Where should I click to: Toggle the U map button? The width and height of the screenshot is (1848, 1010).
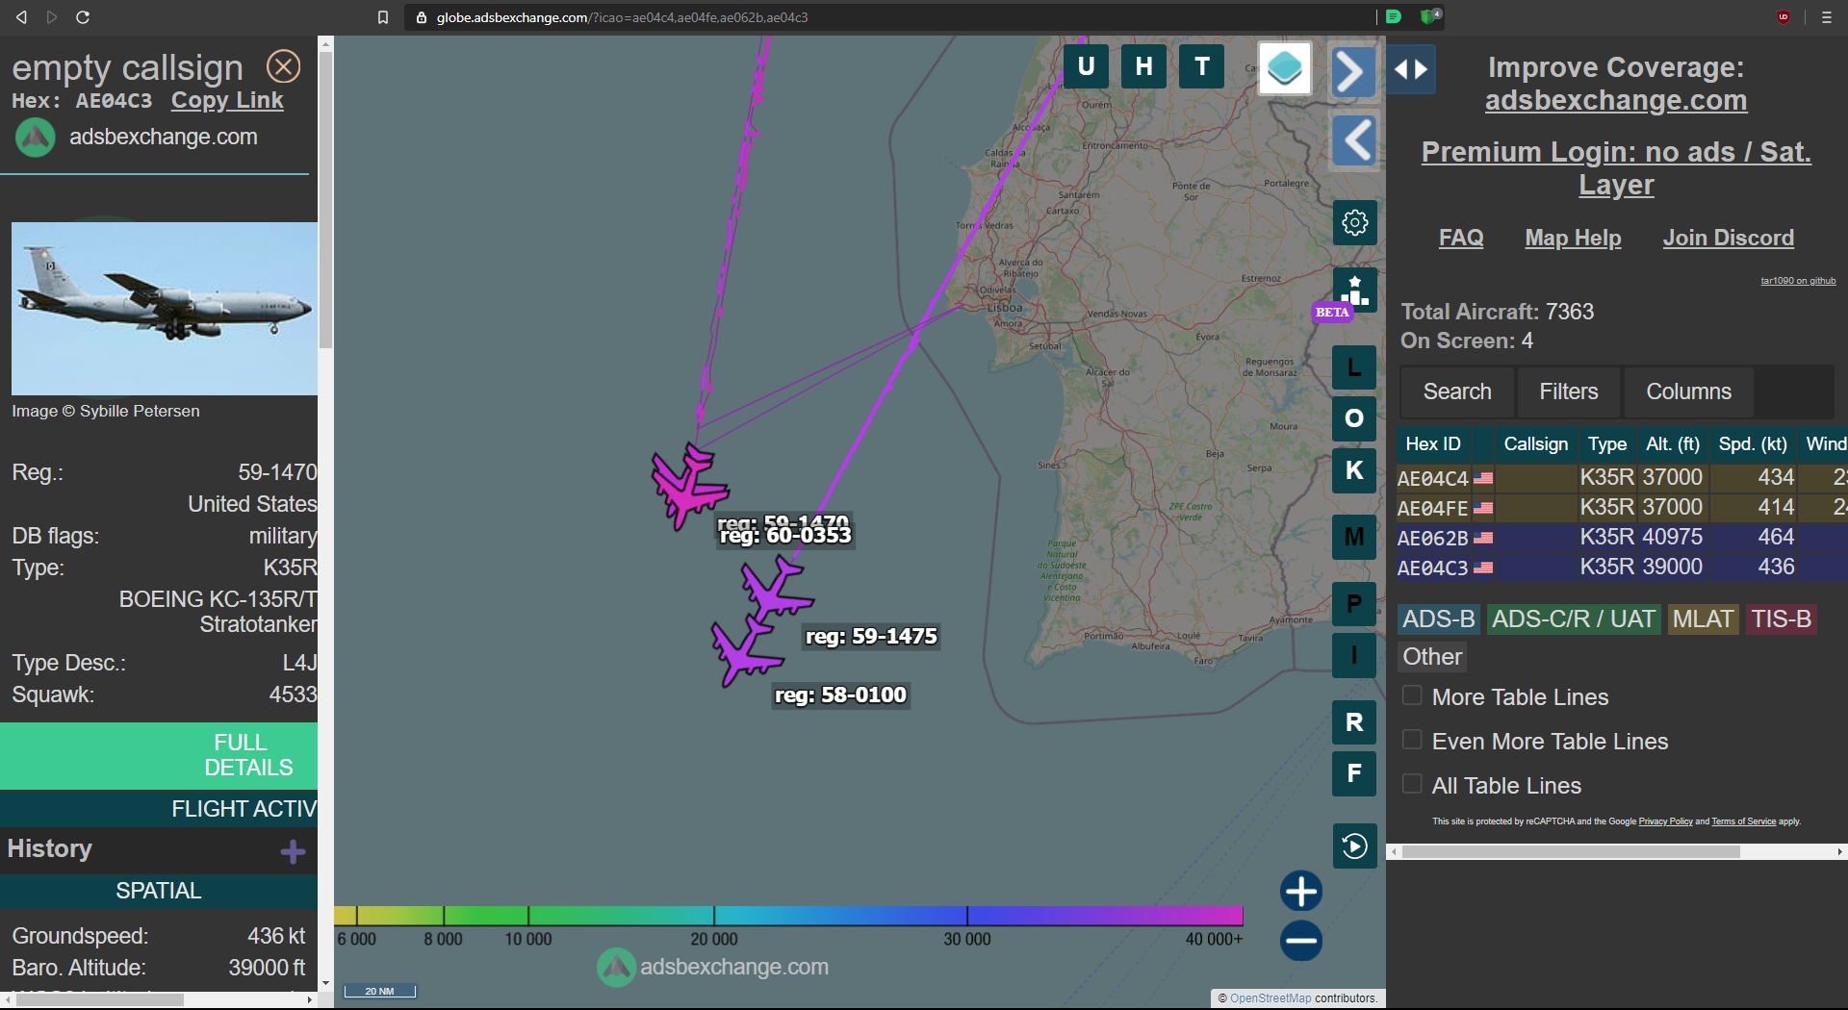click(x=1086, y=66)
